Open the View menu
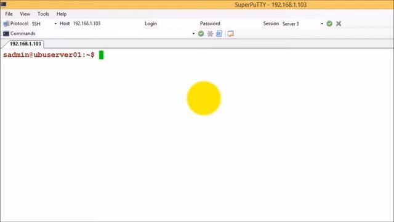 pyautogui.click(x=25, y=14)
